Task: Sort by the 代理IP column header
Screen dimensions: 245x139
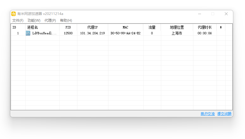Action: (x=92, y=27)
